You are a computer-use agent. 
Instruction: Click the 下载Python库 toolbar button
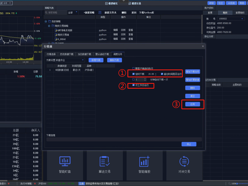click(146, 13)
